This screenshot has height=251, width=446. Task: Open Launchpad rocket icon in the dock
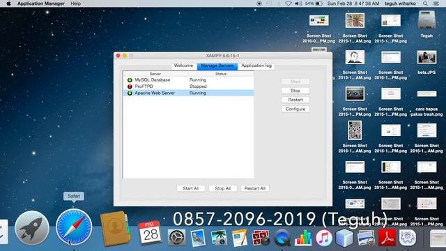coord(32,228)
